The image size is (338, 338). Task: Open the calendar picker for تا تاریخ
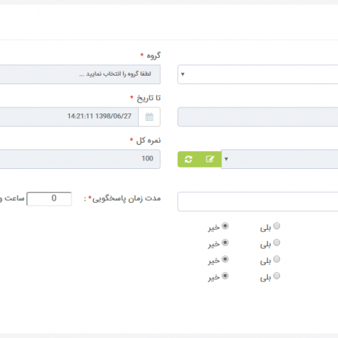(x=149, y=117)
